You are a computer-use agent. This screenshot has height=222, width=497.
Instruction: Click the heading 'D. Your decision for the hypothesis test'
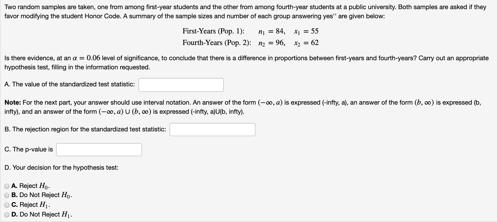pyautogui.click(x=62, y=168)
